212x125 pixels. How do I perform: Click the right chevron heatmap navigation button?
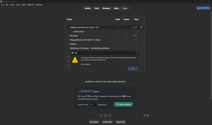click(x=110, y=115)
